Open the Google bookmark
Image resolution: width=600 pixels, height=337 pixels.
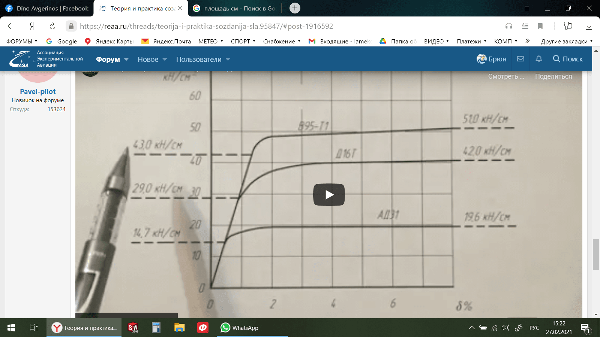pos(61,41)
